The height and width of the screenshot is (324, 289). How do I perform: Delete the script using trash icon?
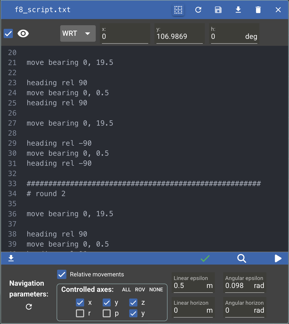tap(258, 10)
